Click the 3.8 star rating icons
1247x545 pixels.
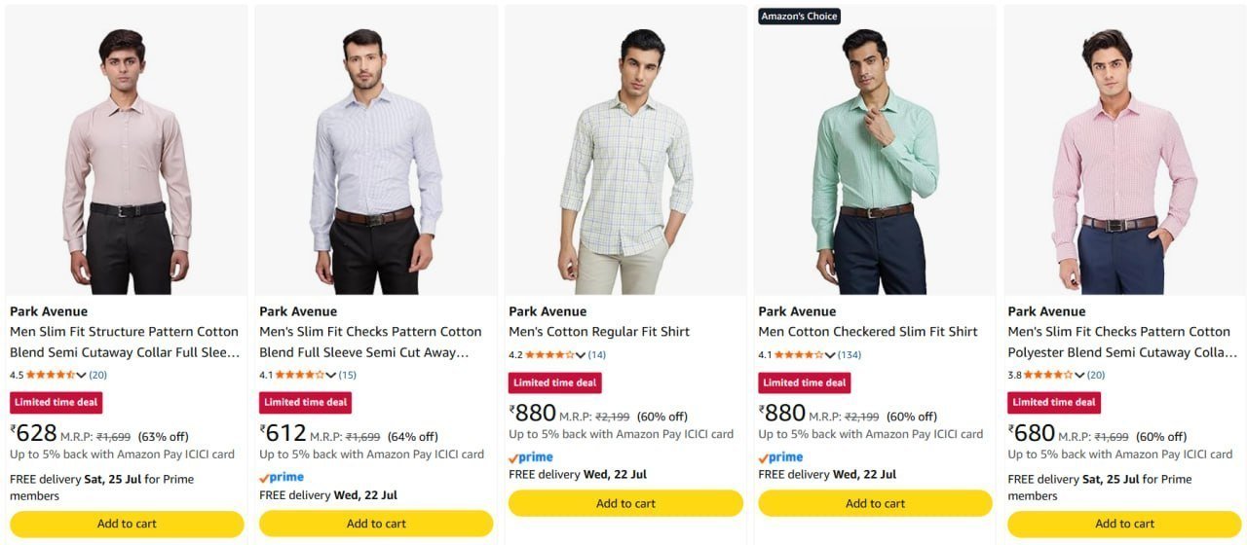(1048, 375)
